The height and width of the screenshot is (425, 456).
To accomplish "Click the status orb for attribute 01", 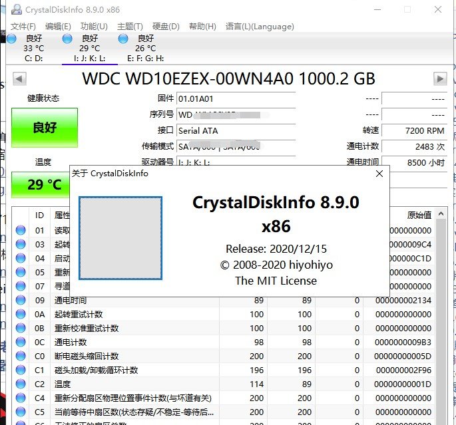I will click(21, 230).
